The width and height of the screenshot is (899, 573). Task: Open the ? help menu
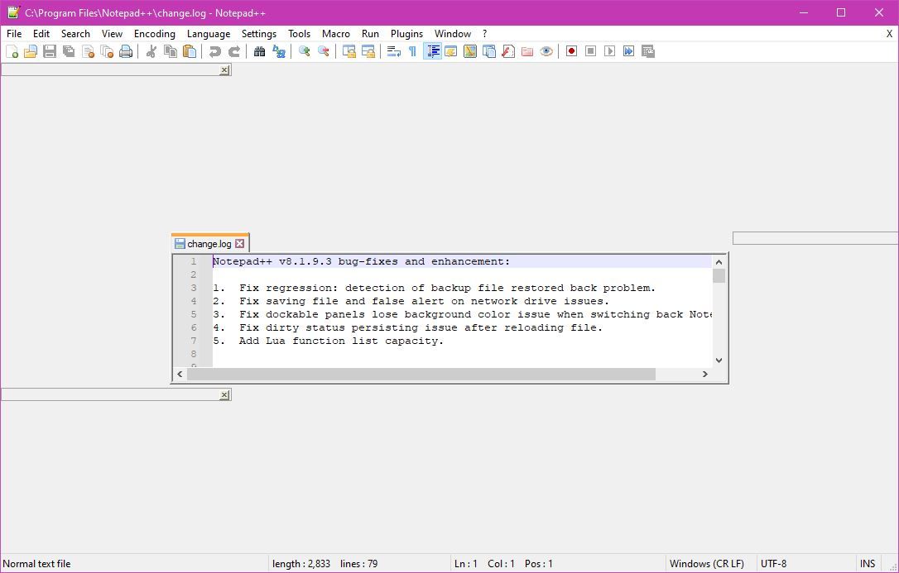(484, 34)
